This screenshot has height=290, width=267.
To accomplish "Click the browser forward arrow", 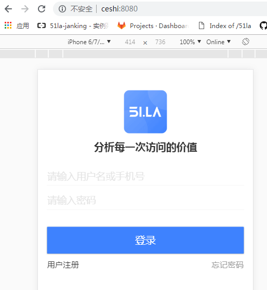I will 25,9.
